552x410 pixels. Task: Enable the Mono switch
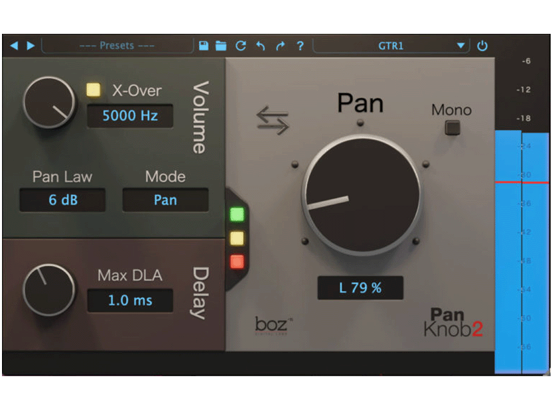(452, 127)
